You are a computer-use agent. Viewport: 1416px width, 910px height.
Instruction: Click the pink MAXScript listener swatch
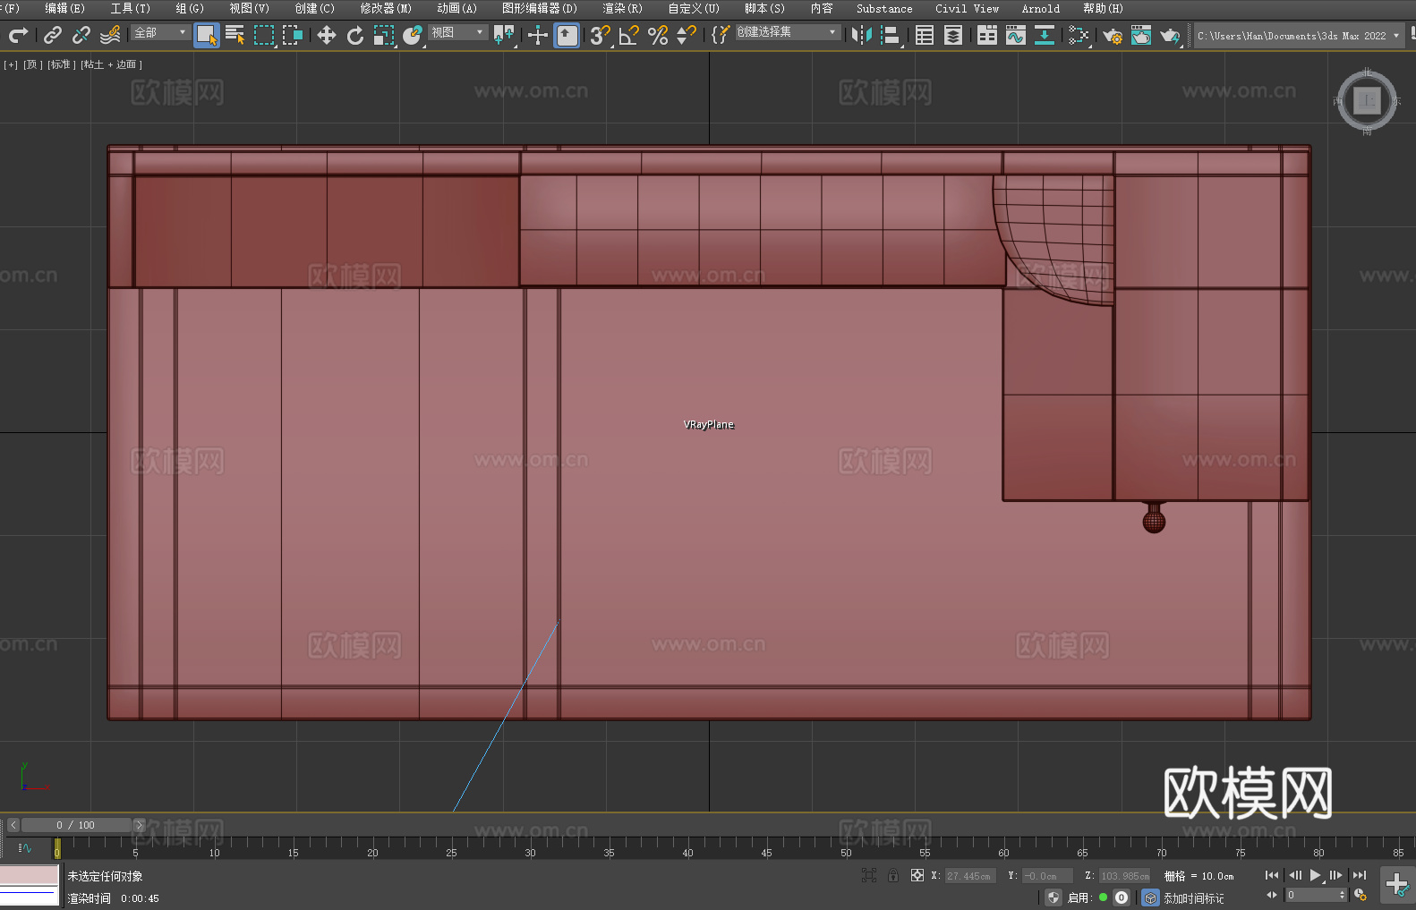point(30,875)
